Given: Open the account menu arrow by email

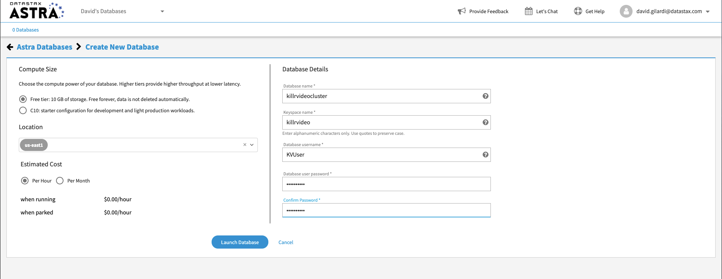Looking at the screenshot, I should [708, 12].
